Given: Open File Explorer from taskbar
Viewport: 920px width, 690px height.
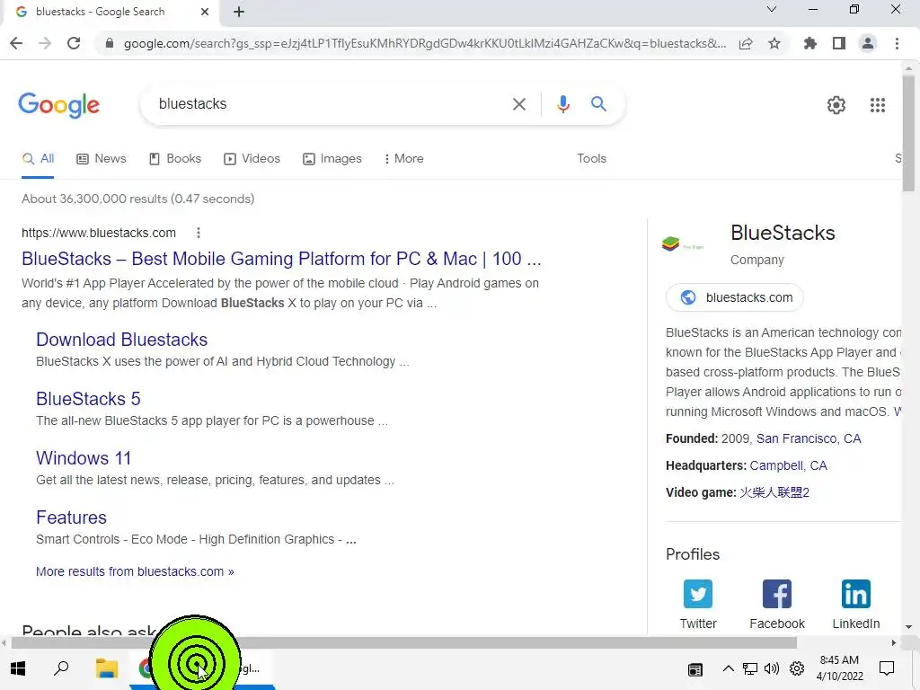Looking at the screenshot, I should [107, 668].
